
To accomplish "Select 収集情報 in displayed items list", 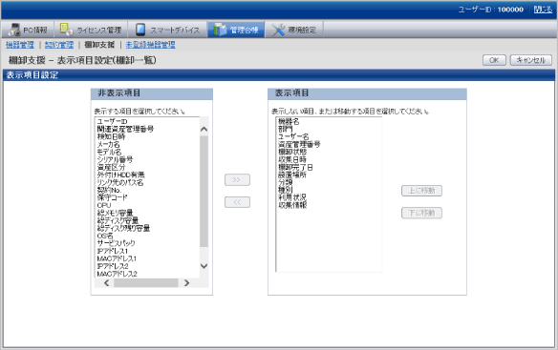I will 292,205.
